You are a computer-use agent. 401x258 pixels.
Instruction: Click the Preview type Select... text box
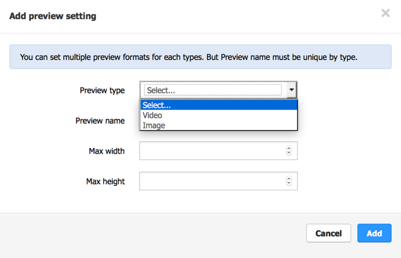click(213, 90)
